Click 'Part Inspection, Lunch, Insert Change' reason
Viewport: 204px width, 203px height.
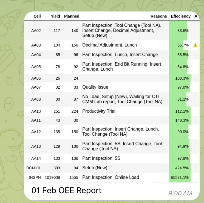[120, 55]
